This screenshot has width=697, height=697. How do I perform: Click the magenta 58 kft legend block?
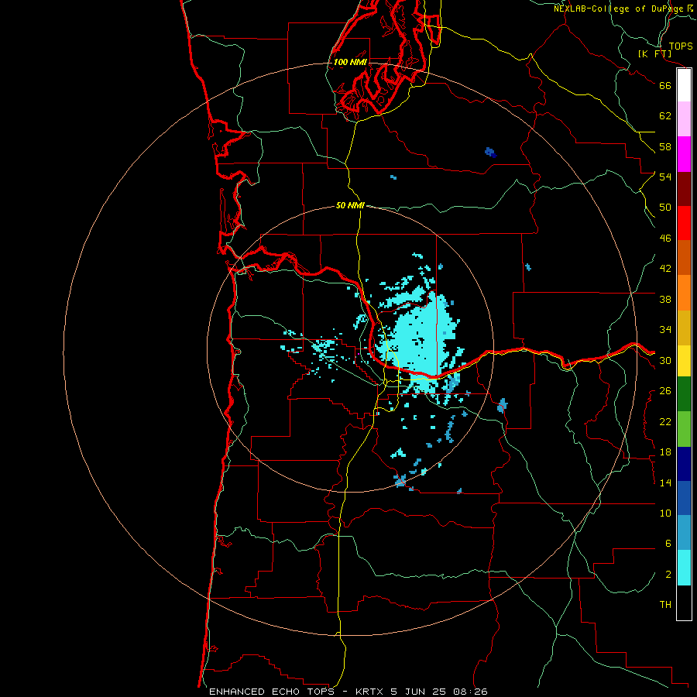(684, 154)
